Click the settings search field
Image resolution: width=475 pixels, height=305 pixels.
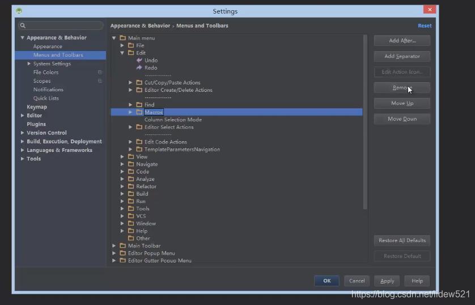pos(61,26)
